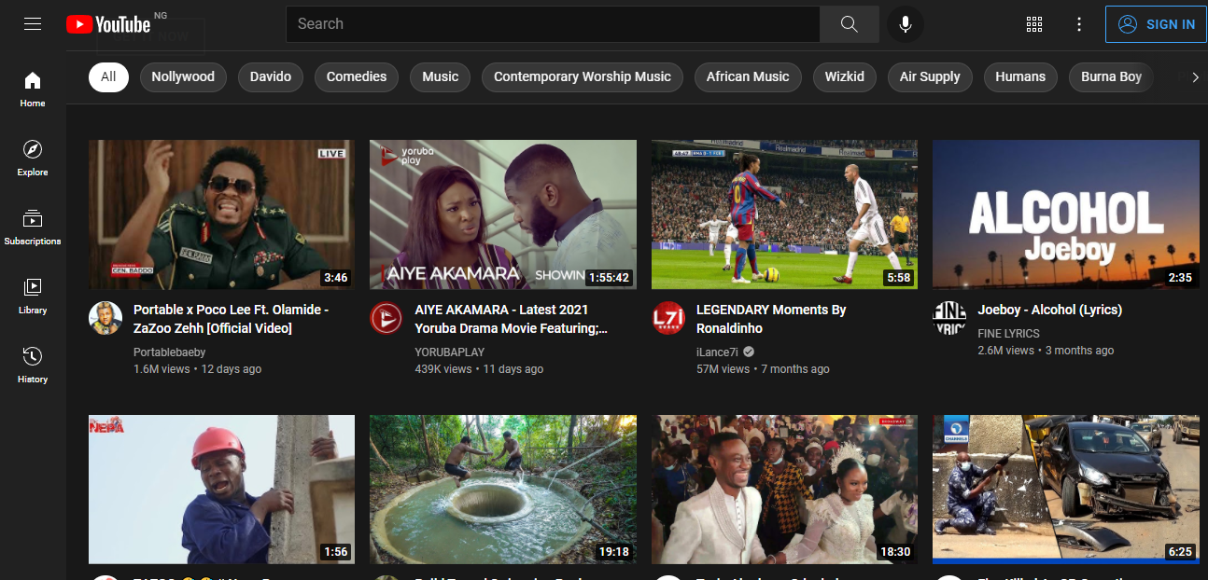Select the Music filter chip
The width and height of the screenshot is (1208, 580).
(441, 76)
